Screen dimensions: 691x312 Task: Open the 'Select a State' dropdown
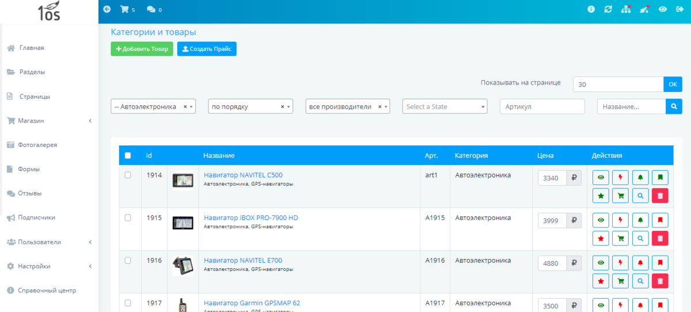click(x=445, y=106)
